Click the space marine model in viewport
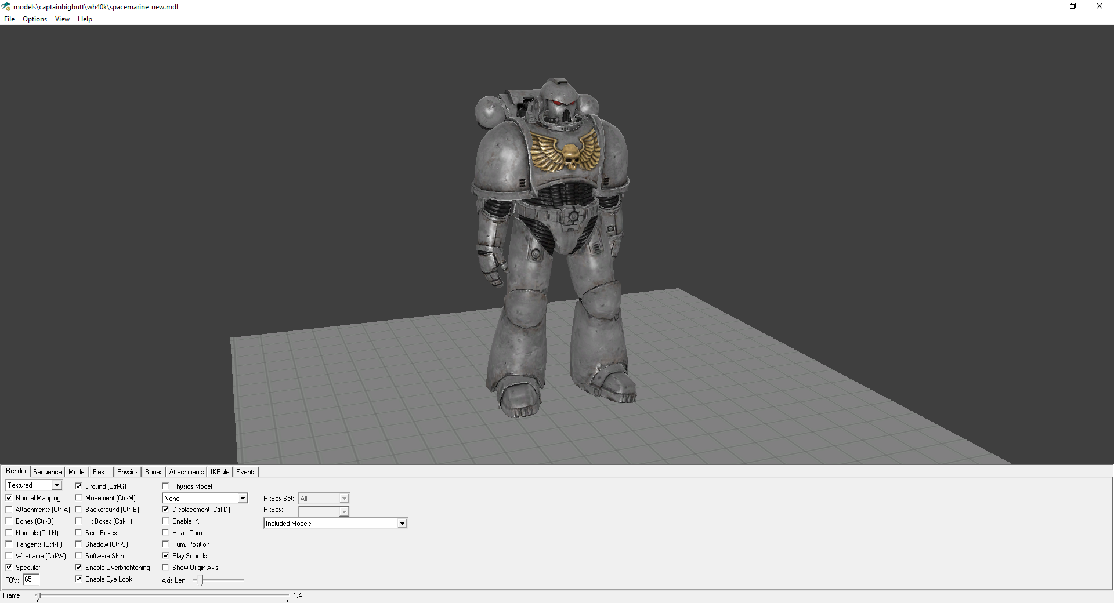The height and width of the screenshot is (603, 1114). click(554, 246)
